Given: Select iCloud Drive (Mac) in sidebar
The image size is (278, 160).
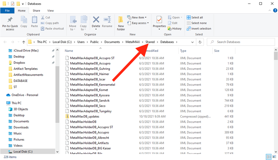Looking at the screenshot, I should click(x=24, y=50).
